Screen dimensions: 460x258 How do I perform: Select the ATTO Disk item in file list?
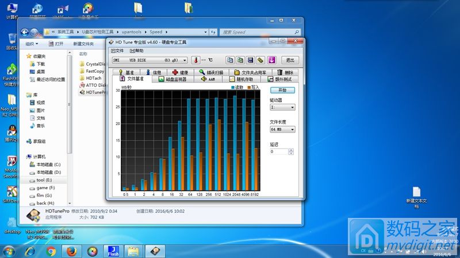(x=93, y=85)
